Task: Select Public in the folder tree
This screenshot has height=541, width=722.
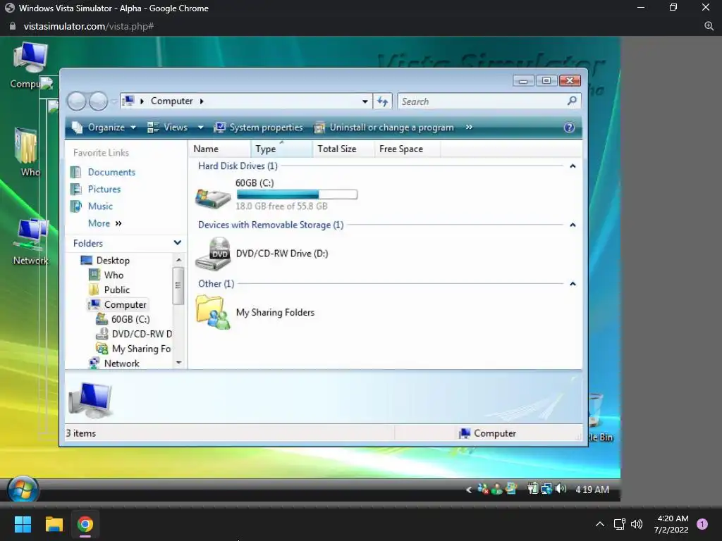Action: click(116, 290)
